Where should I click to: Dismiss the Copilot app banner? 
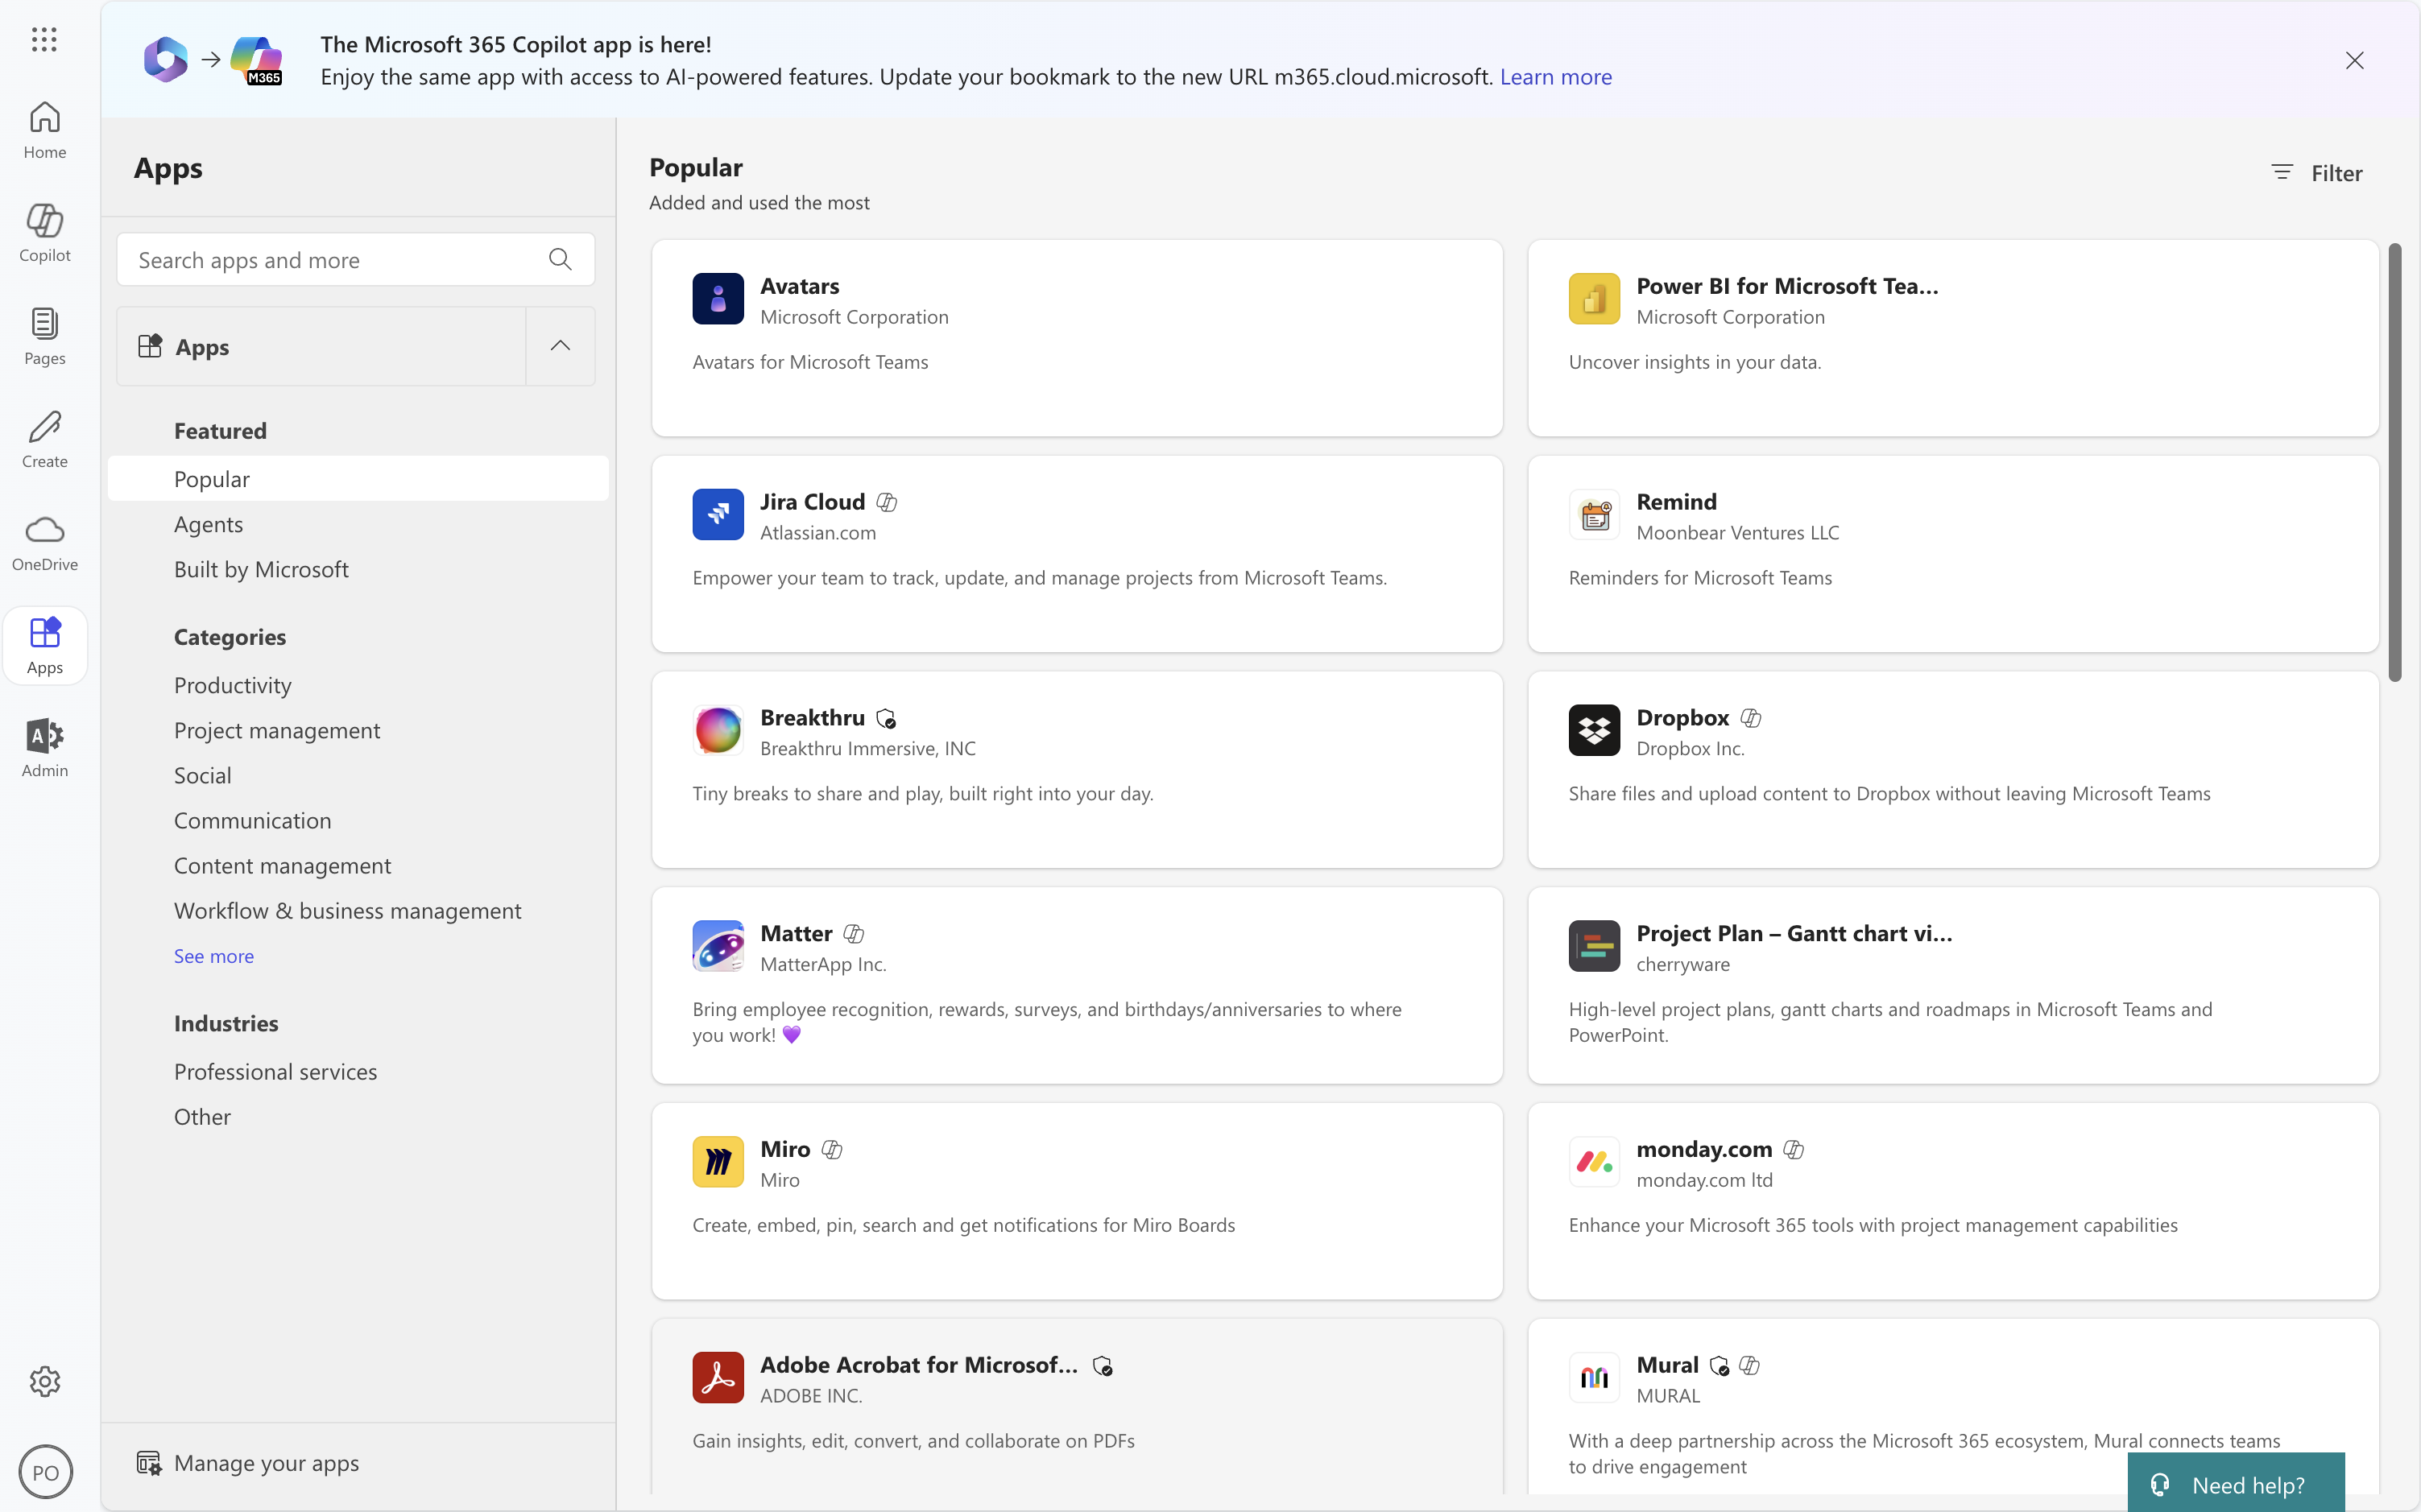click(2355, 60)
